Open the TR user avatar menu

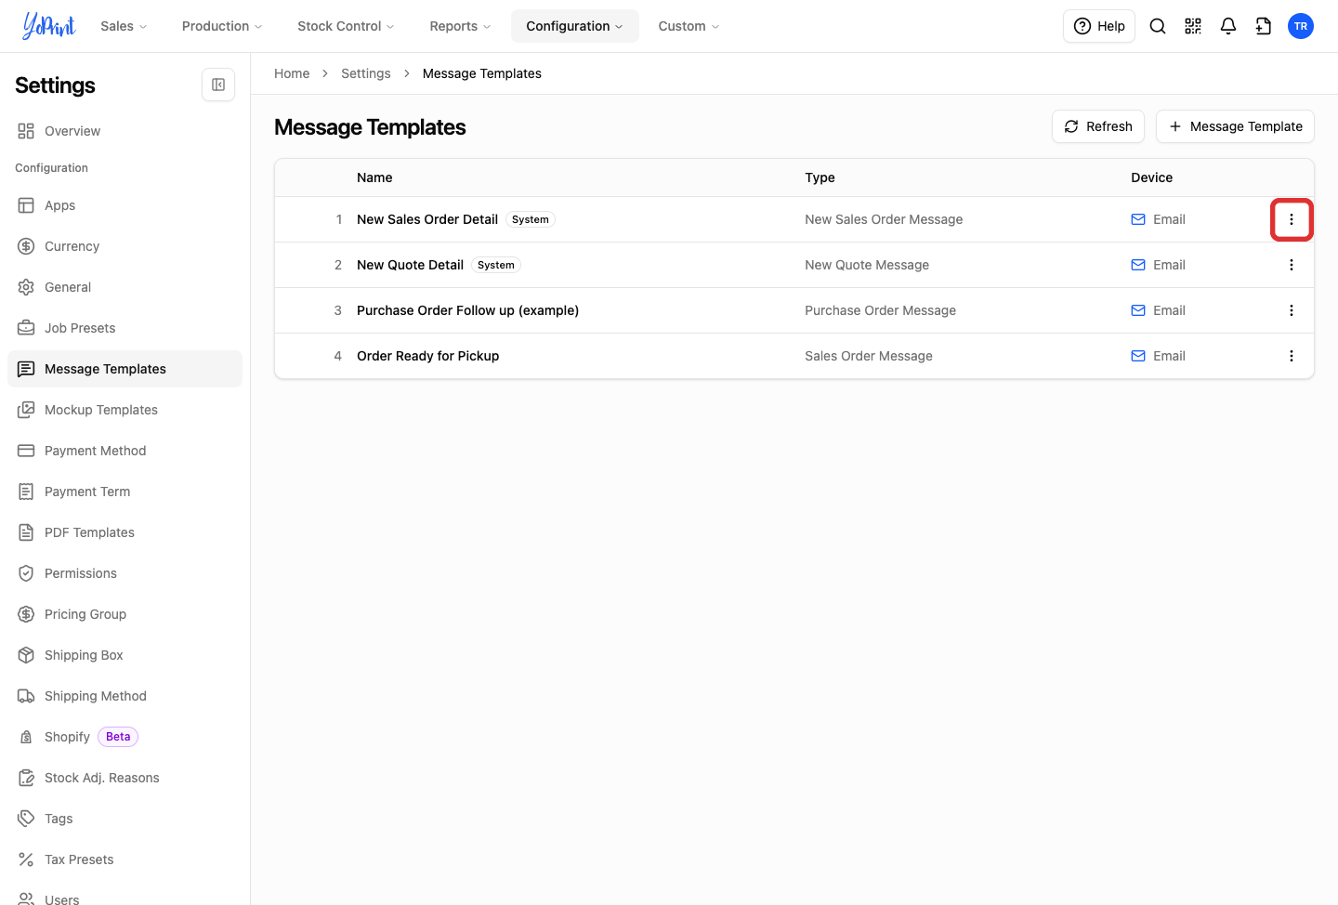1301,26
